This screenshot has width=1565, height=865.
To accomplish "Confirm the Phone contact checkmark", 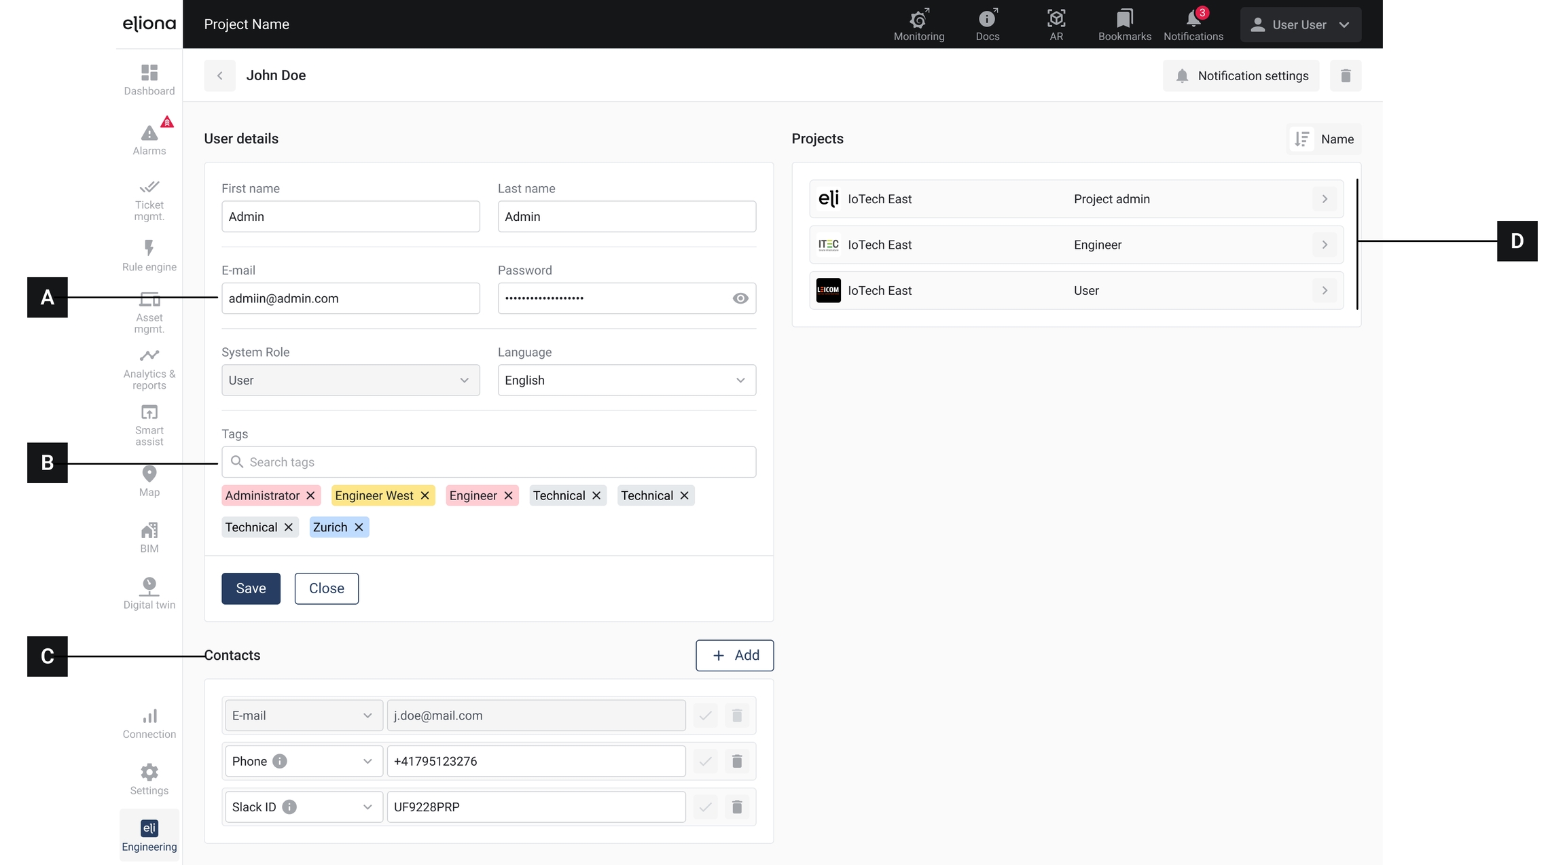I will point(705,761).
